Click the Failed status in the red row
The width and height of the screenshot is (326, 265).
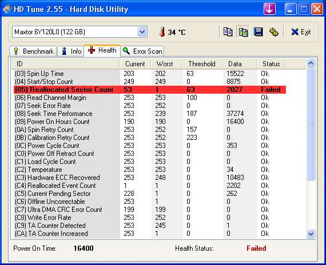click(x=271, y=90)
